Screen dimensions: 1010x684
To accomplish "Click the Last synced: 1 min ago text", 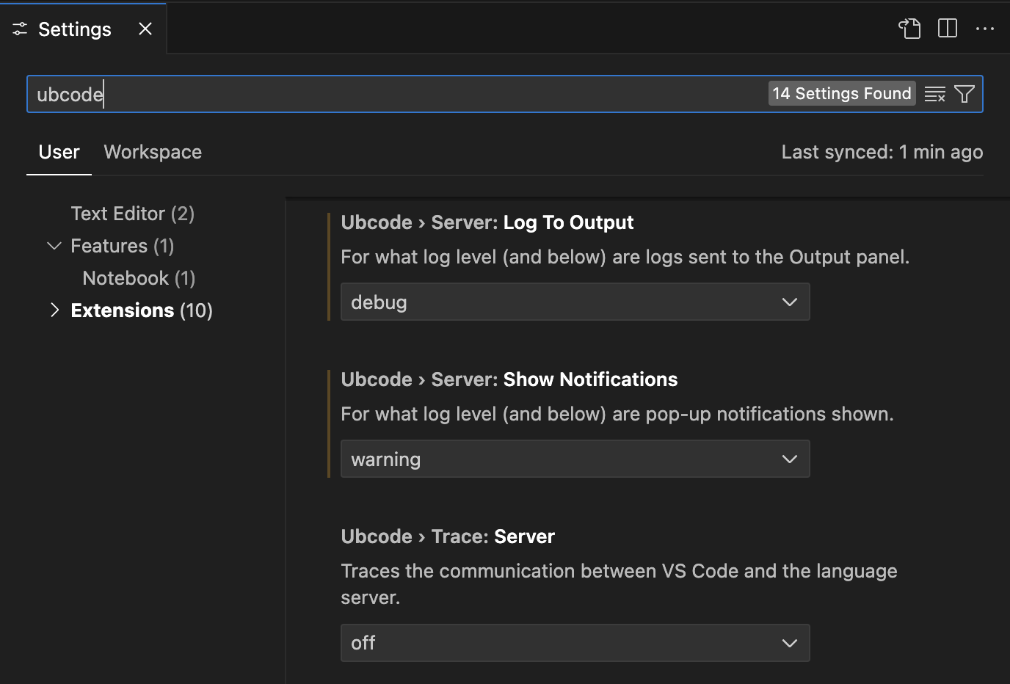I will click(x=882, y=152).
